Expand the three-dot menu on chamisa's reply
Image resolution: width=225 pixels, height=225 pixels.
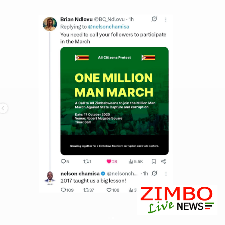166,174
